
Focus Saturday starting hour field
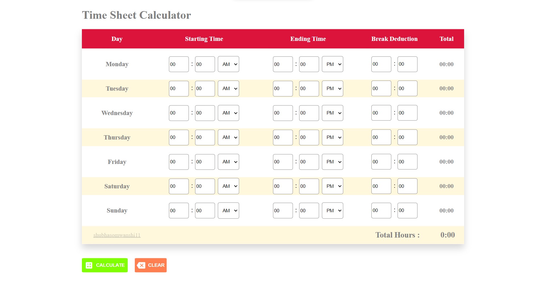(x=179, y=186)
